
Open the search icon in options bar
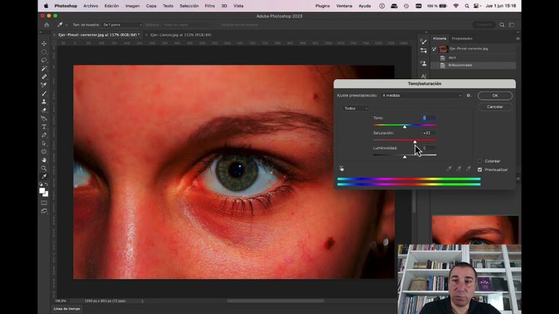tap(502, 25)
